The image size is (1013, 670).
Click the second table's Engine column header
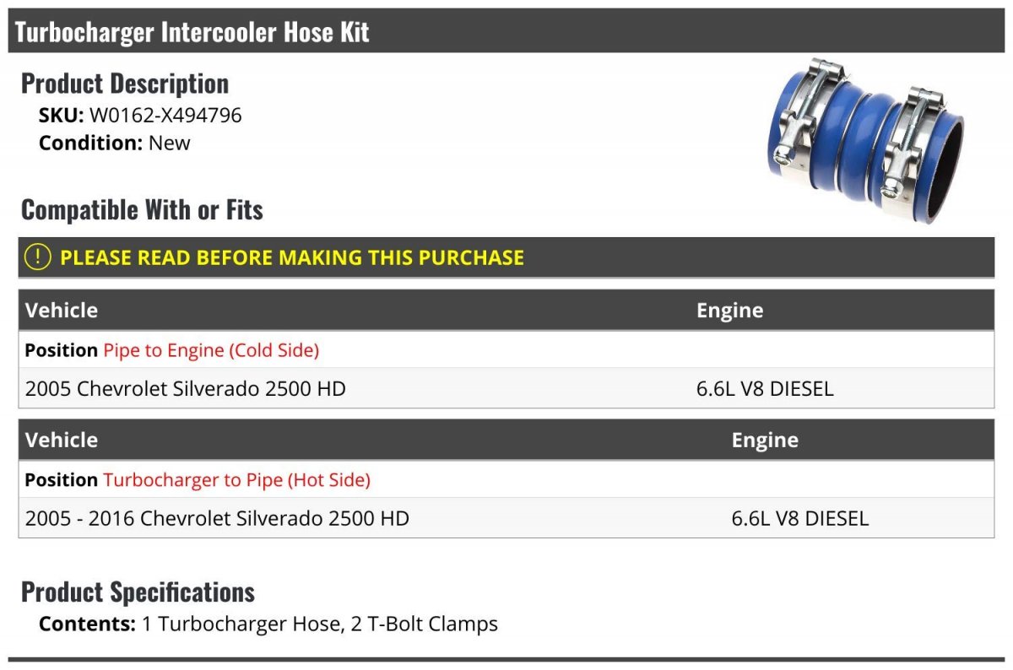coord(765,440)
